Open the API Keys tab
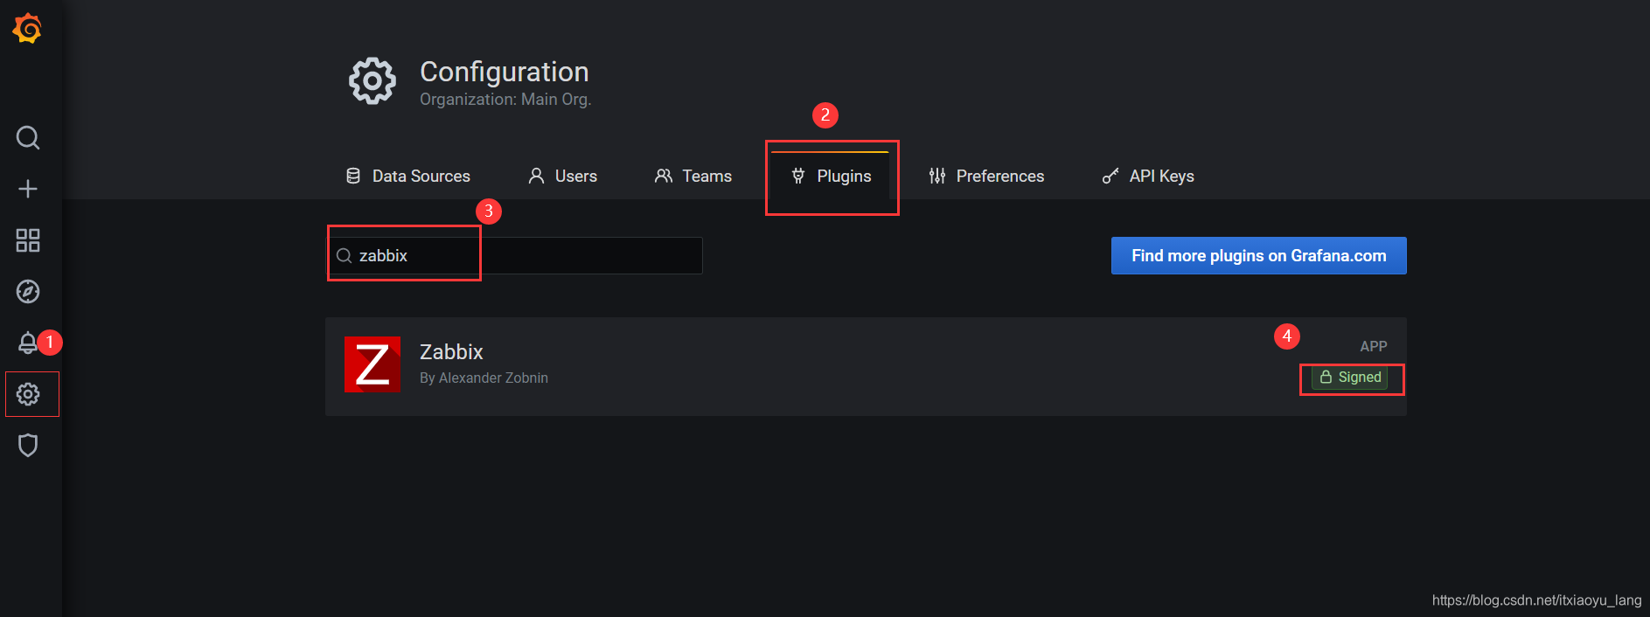The image size is (1650, 617). pyautogui.click(x=1148, y=176)
